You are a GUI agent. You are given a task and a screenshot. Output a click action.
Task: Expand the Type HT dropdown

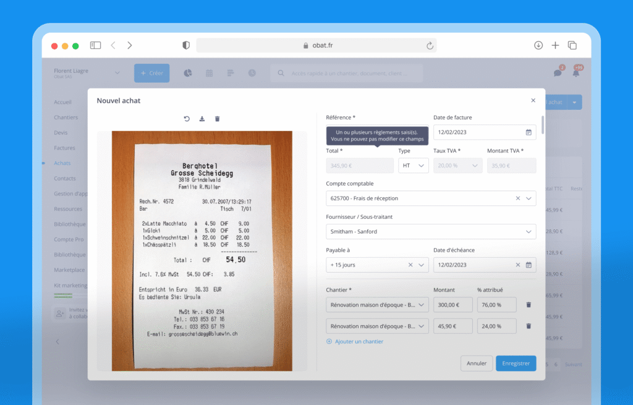[x=414, y=166]
